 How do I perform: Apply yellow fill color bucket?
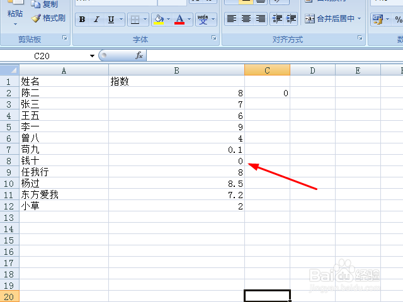point(159,20)
